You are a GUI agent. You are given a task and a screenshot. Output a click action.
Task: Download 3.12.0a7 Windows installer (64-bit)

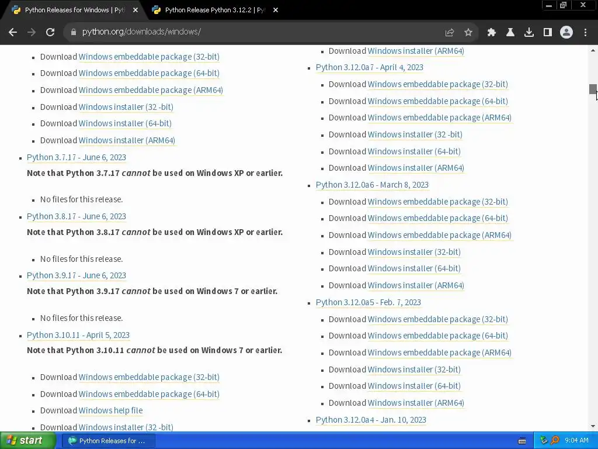pyautogui.click(x=414, y=151)
